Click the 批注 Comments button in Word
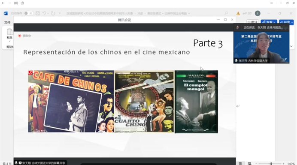Image resolution: width=297 pixels, height=165 pixels. pyautogui.click(x=253, y=22)
